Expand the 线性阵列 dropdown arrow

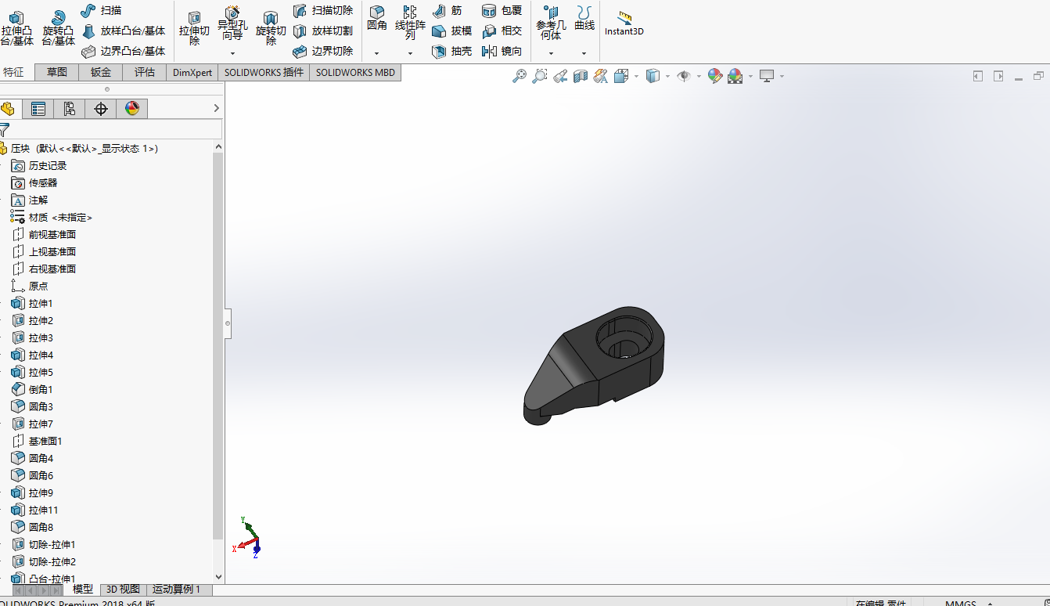tap(410, 54)
